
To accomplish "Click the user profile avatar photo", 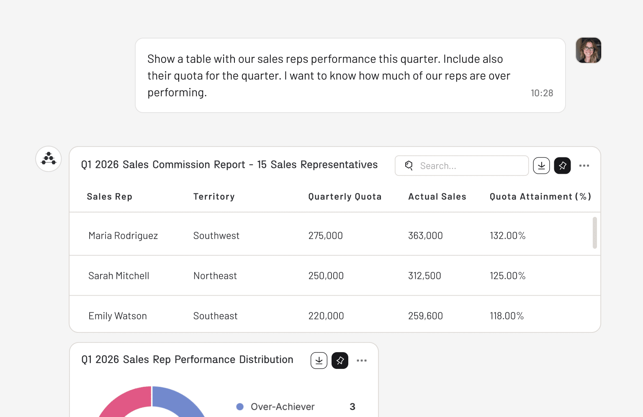I will point(589,50).
